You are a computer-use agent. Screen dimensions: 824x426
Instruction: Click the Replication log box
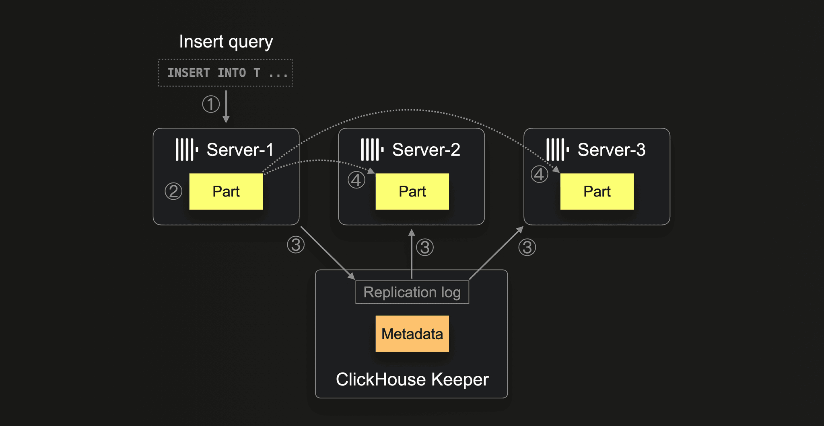click(412, 292)
